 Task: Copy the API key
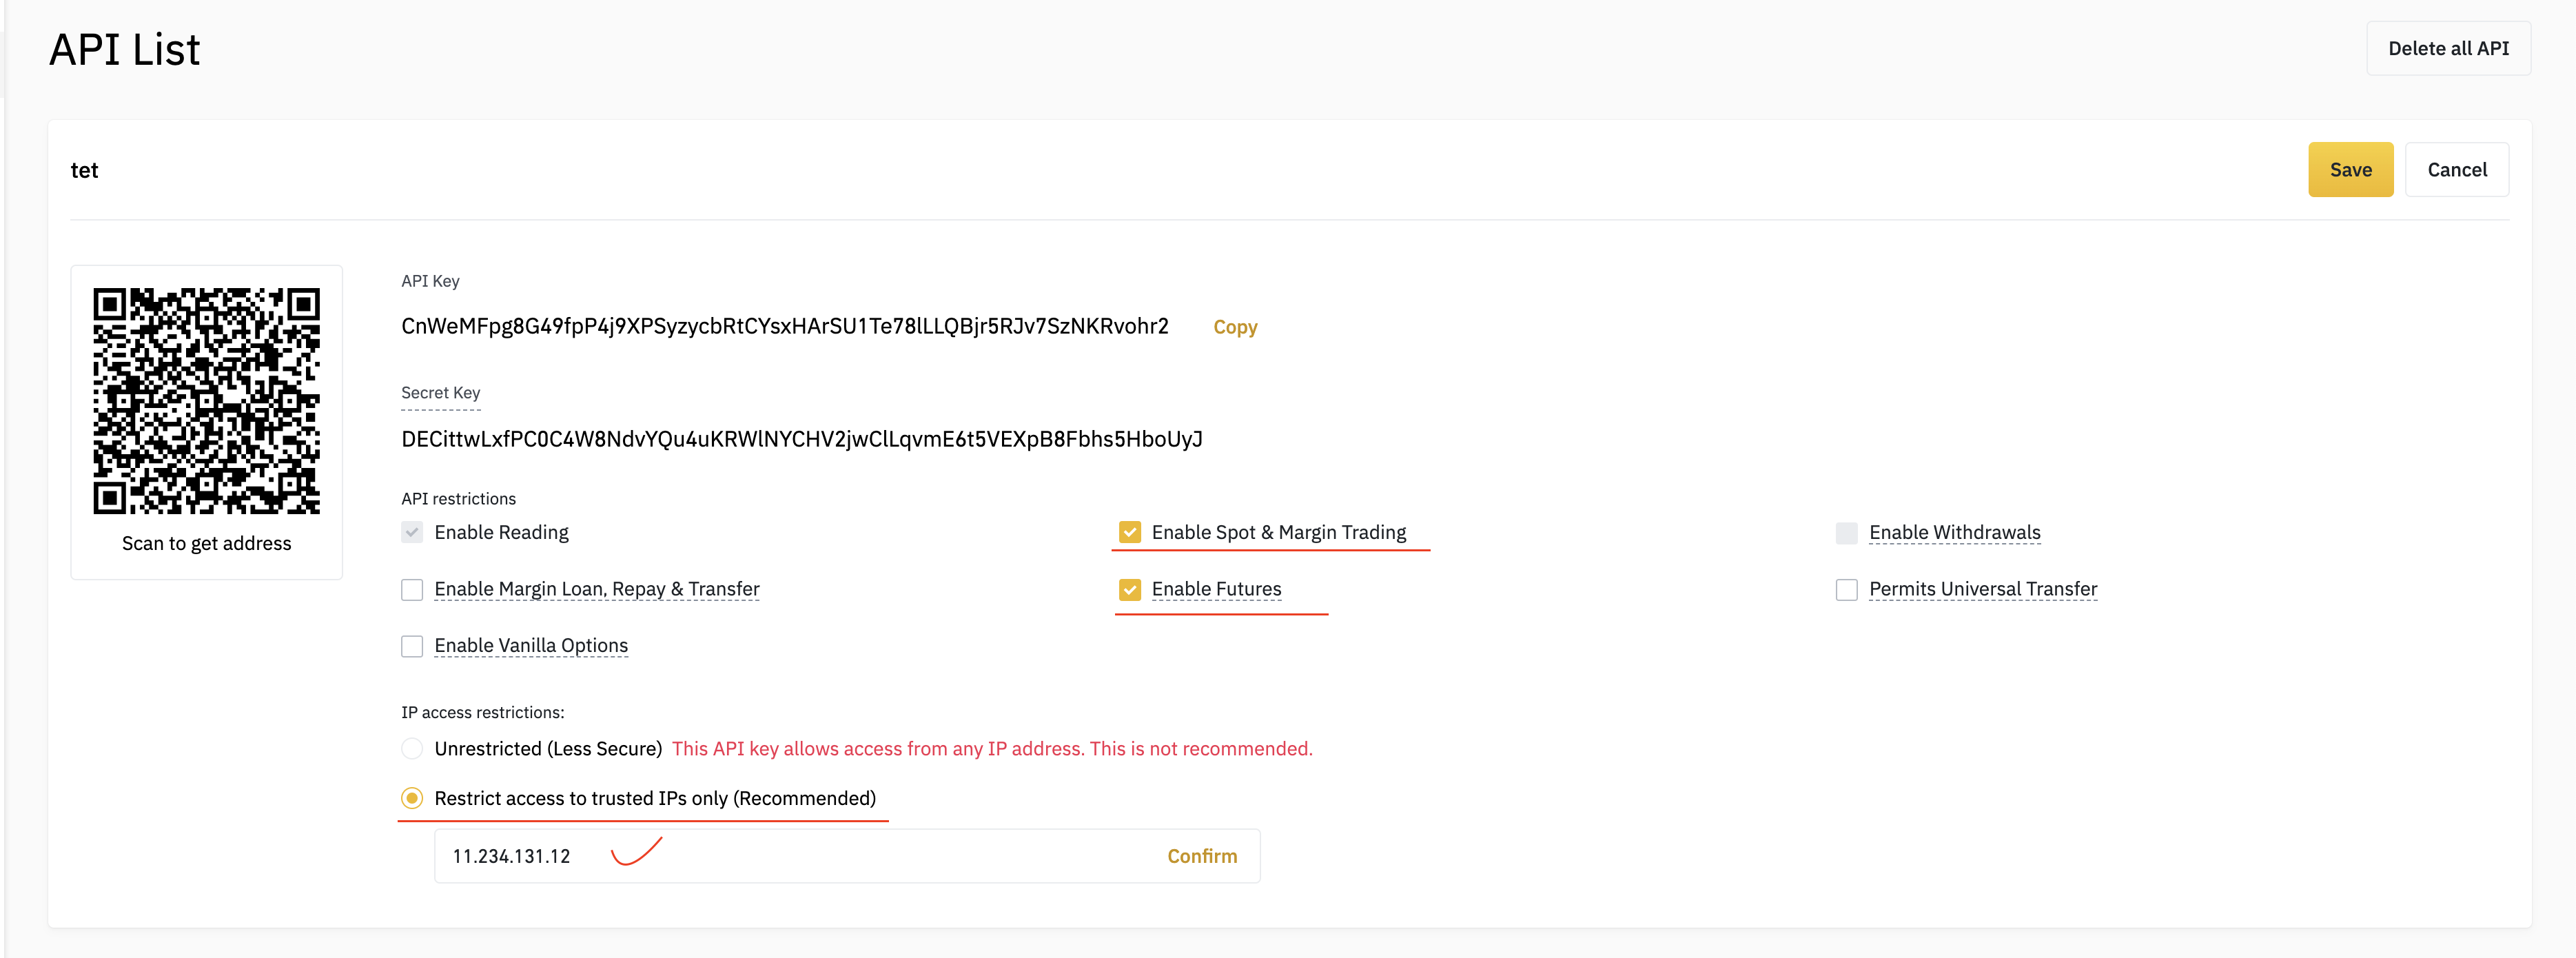click(x=1234, y=327)
